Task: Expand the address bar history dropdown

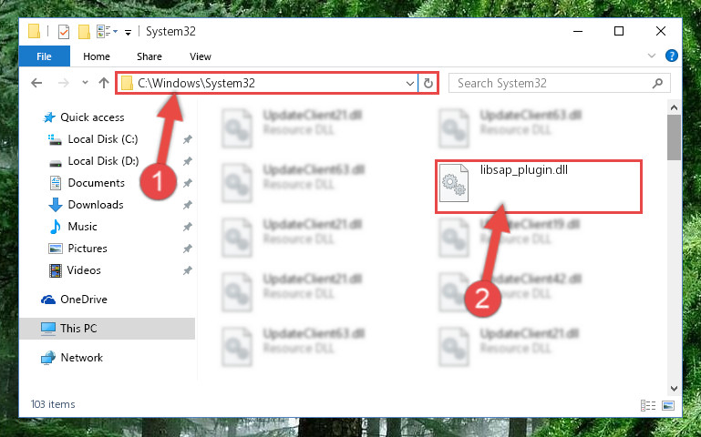Action: pyautogui.click(x=409, y=84)
